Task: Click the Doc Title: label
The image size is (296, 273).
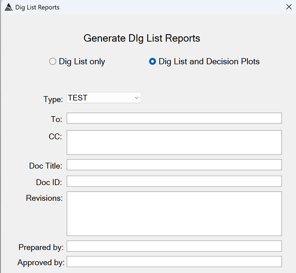Action: point(46,166)
